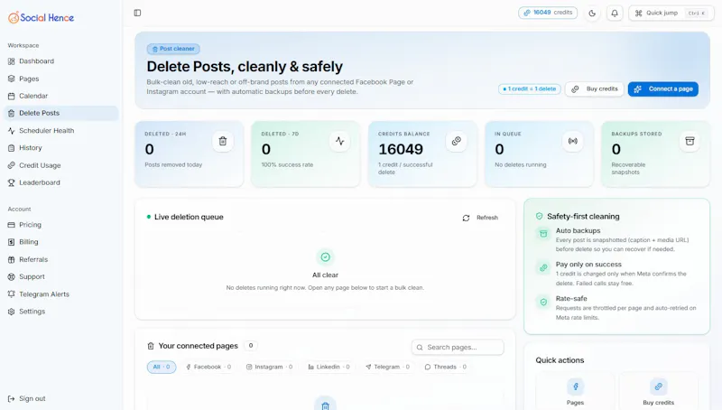Click broadcast icon on In Queue card

click(573, 141)
